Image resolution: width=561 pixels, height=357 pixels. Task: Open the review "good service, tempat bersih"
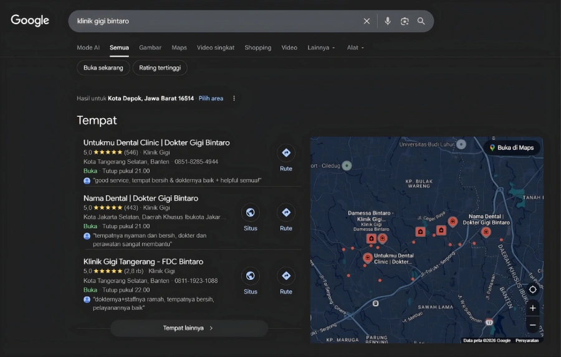177,180
